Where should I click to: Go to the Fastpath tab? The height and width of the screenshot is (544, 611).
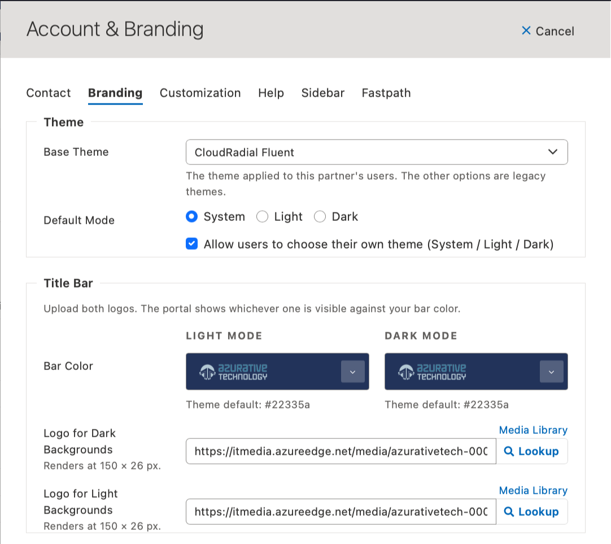(386, 93)
